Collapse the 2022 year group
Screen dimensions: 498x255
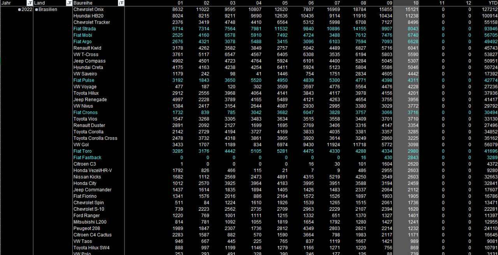pos(19,10)
